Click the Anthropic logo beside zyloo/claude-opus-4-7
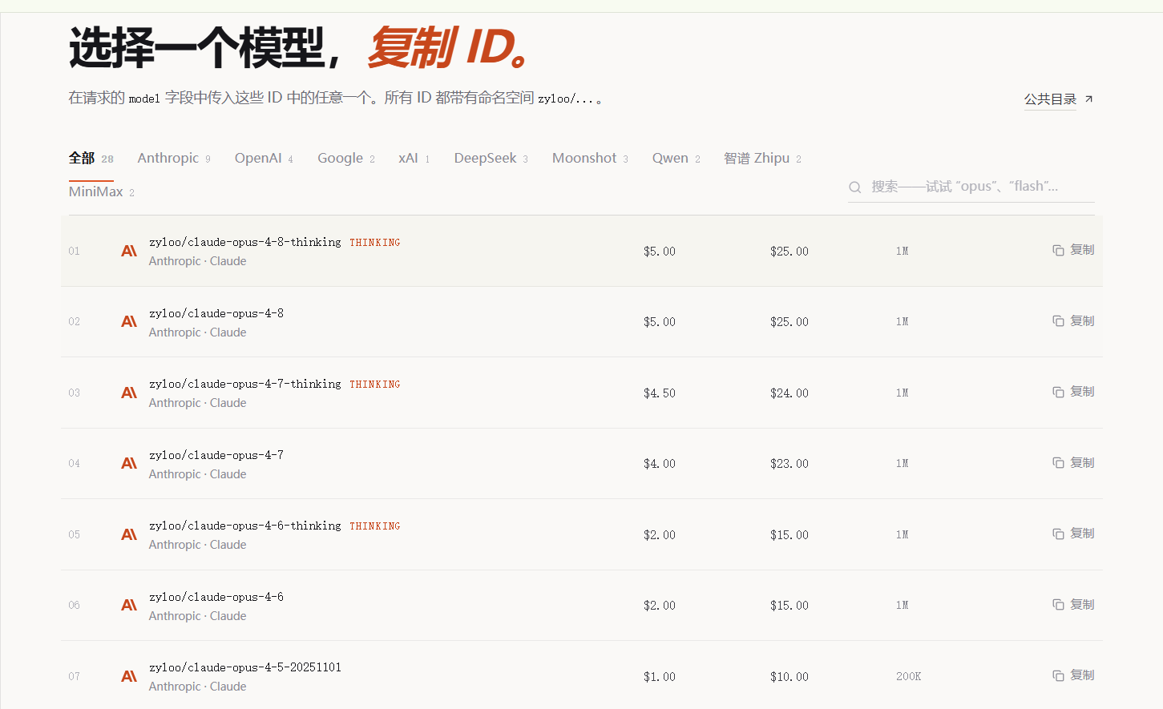Screen dimensions: 1163x709 pyautogui.click(x=129, y=463)
